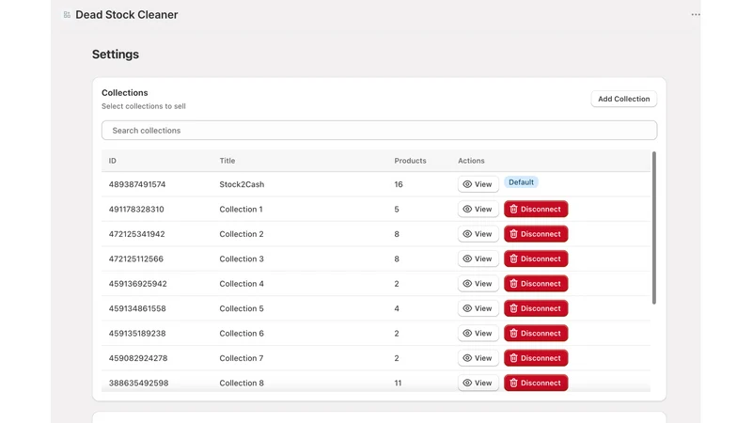Disconnect Collection 8
This screenshot has height=423, width=752.
tap(536, 383)
